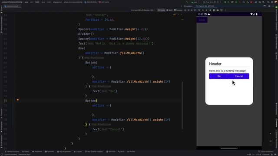
Task: Open the Profiler tool window
Action: pyautogui.click(x=131, y=152)
